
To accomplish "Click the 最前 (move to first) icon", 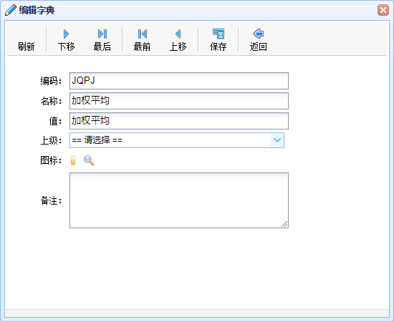I will pos(143,34).
